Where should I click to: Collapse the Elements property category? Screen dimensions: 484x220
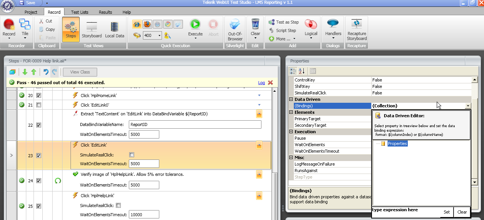point(291,112)
